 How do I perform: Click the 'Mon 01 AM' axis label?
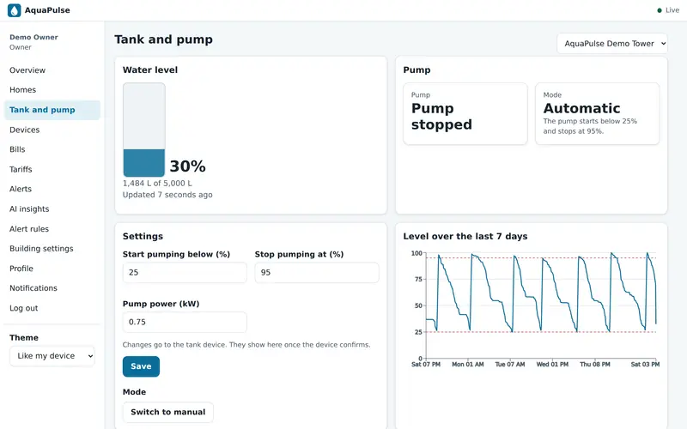[468, 364]
